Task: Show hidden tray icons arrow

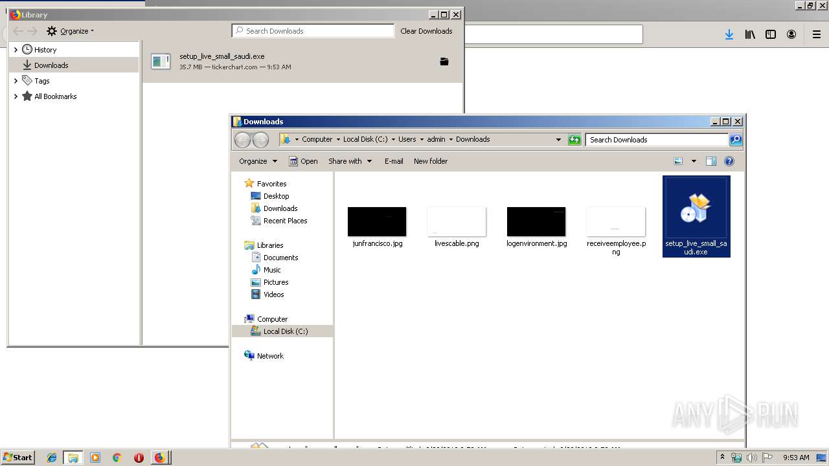Action: point(722,458)
